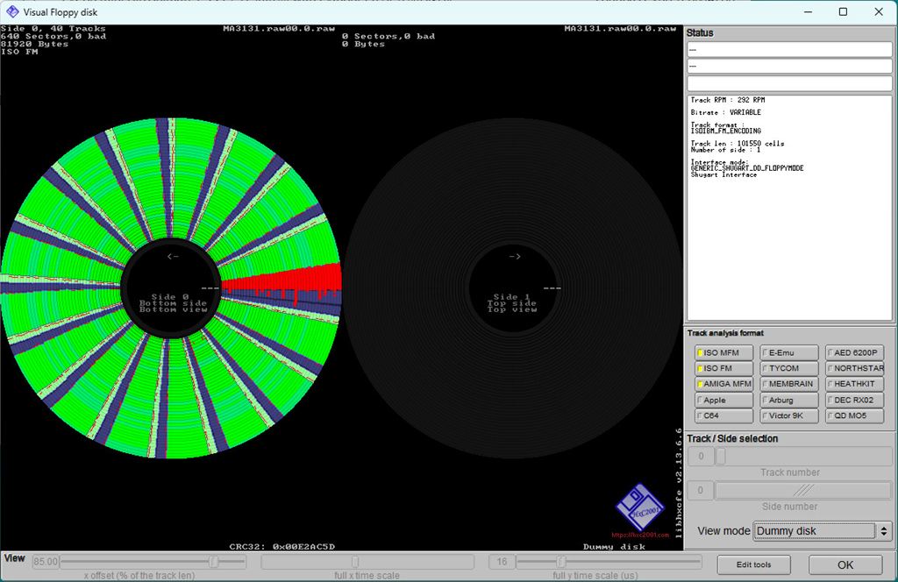Click the Side 1 dummy disk view
The width and height of the screenshot is (898, 582).
(513, 287)
